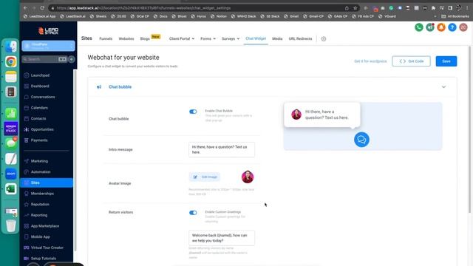The height and width of the screenshot is (266, 473).
Task: Open the Client Portal dropdown
Action: click(x=182, y=38)
